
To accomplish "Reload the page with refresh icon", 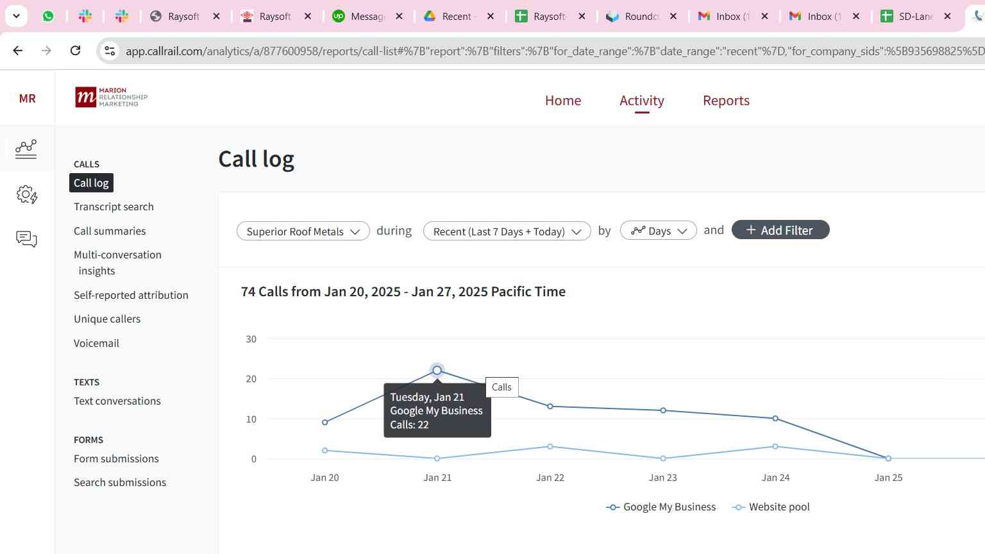I will [75, 50].
